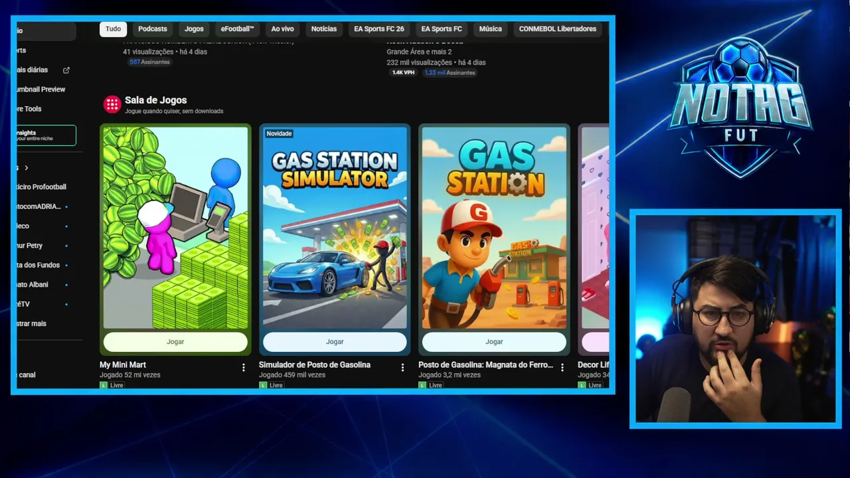Click the '557 Assinantes' subscriber count
Viewport: 850px width, 478px height.
pyautogui.click(x=149, y=62)
